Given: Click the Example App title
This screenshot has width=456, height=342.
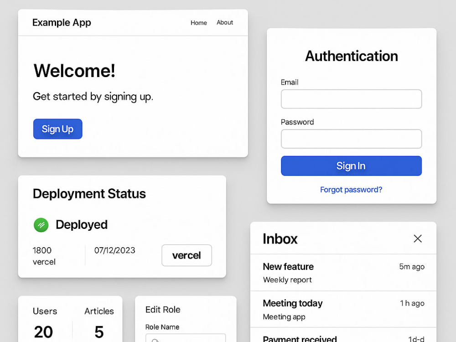Looking at the screenshot, I should (62, 22).
